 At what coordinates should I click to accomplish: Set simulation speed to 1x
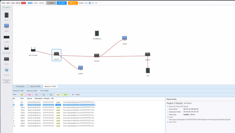click(90, 3)
